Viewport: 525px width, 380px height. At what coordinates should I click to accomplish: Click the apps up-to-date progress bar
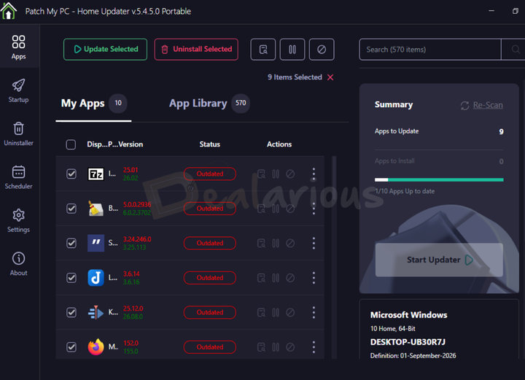[x=439, y=179]
